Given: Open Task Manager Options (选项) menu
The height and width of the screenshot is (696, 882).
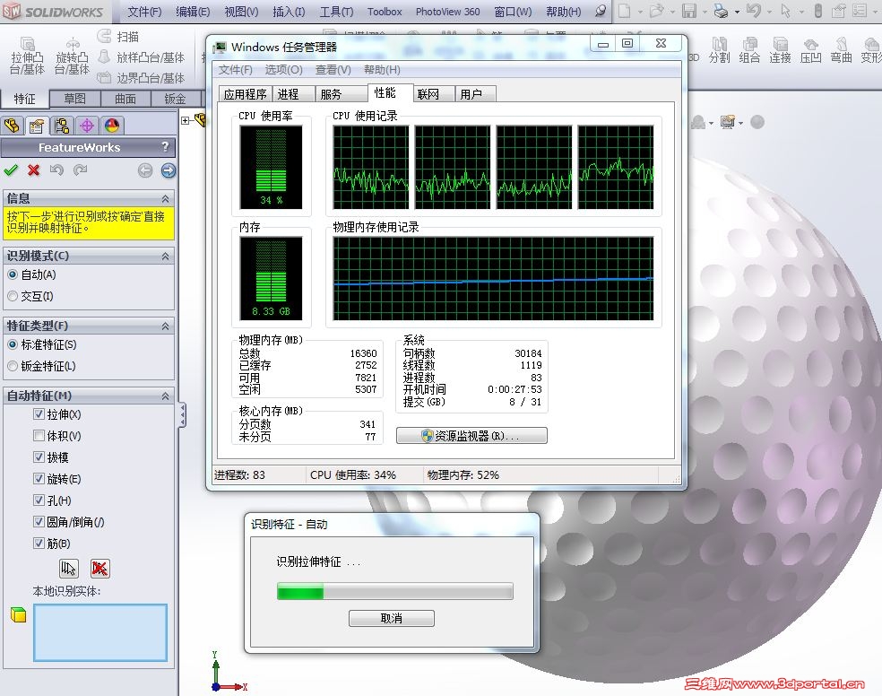Looking at the screenshot, I should (283, 70).
